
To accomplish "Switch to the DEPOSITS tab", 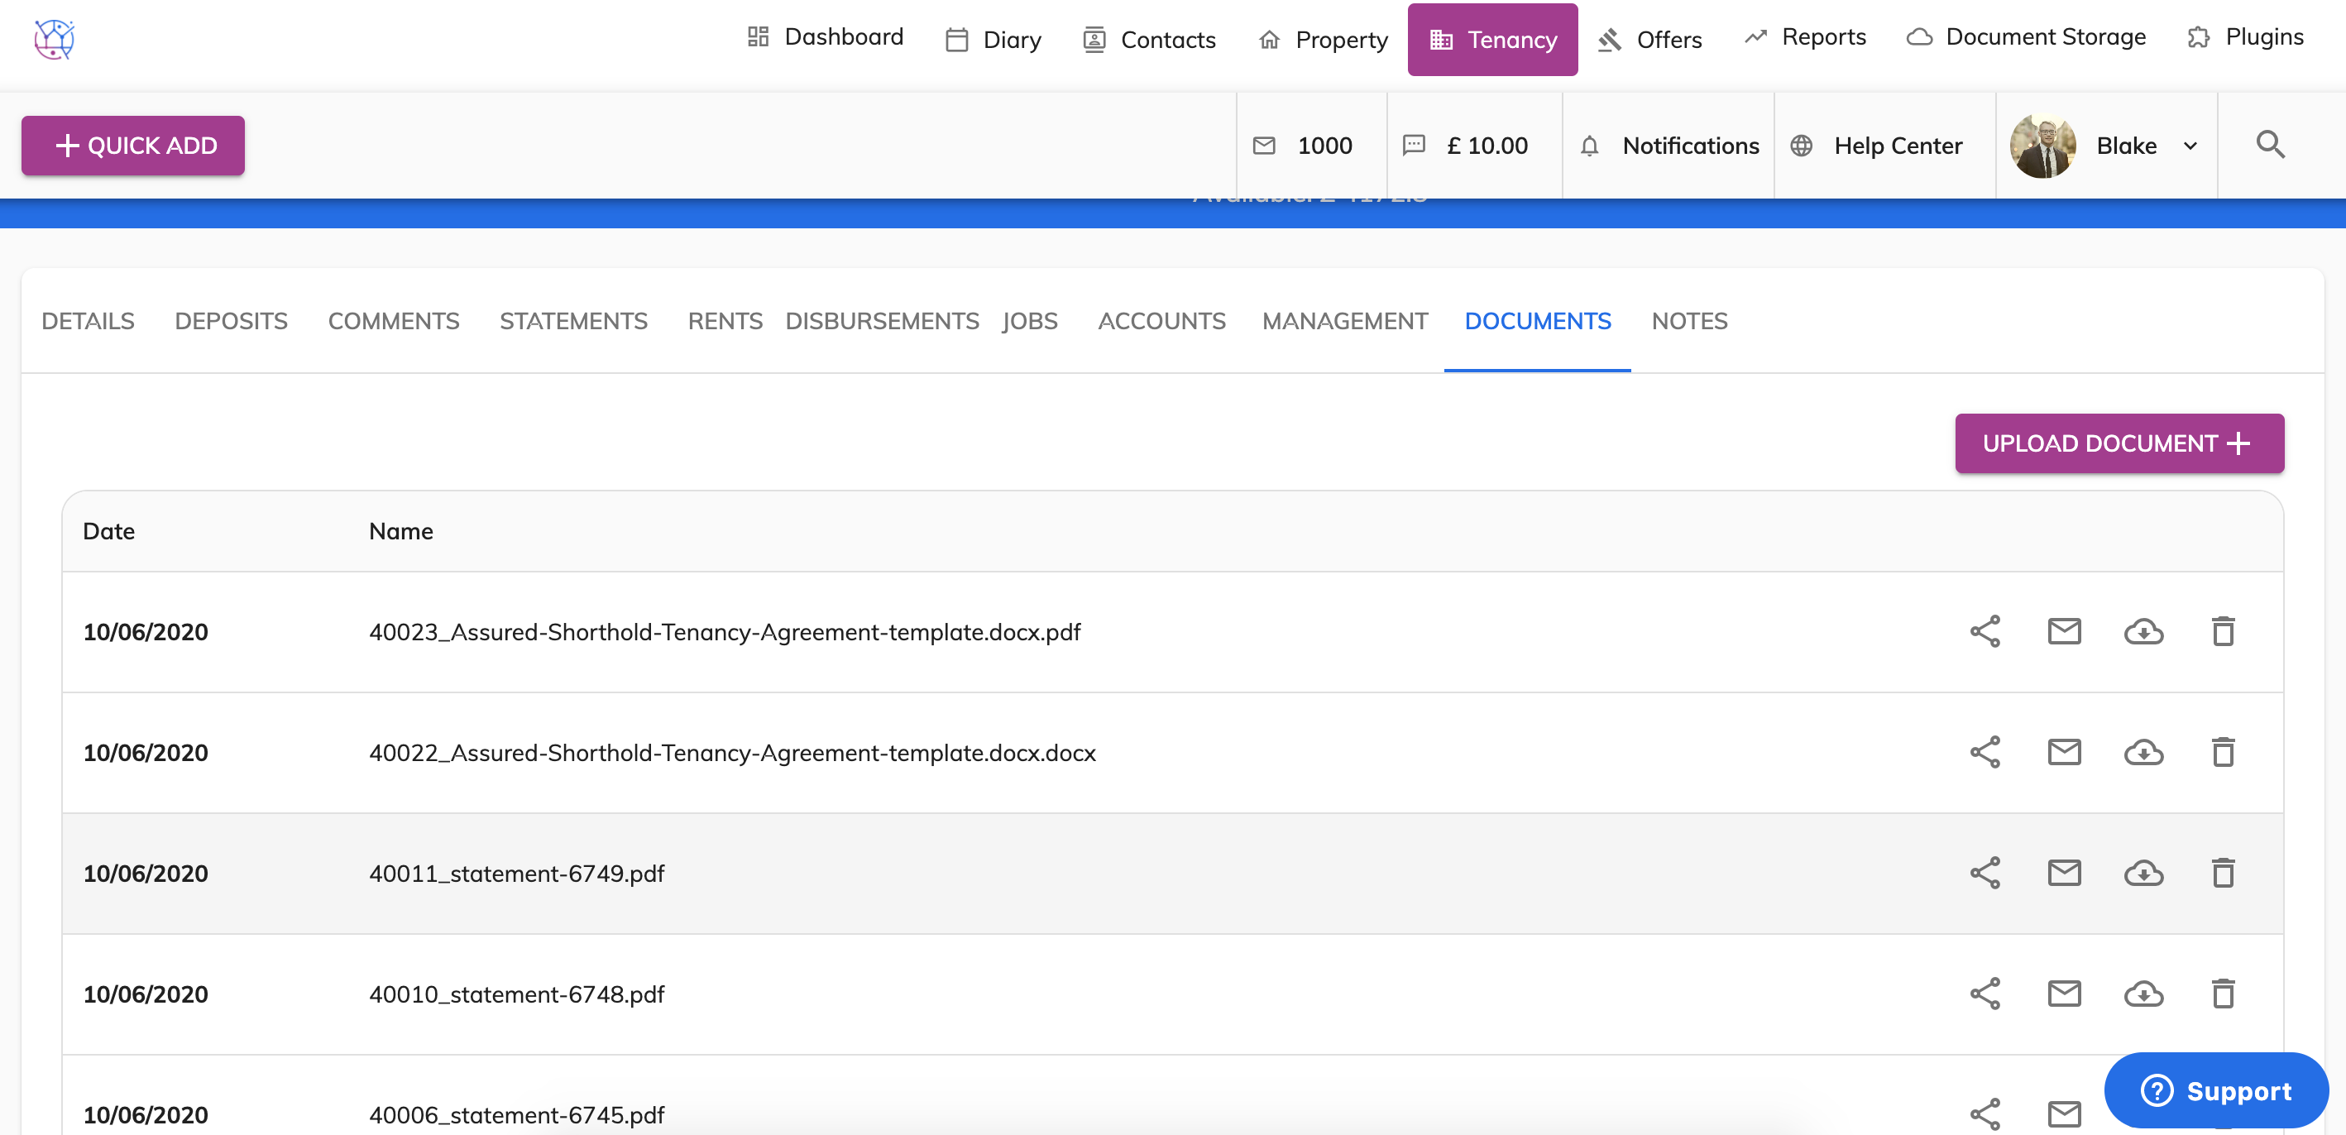I will tap(231, 321).
